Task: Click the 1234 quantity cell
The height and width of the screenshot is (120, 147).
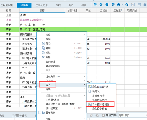Action: pyautogui.click(x=104, y=63)
